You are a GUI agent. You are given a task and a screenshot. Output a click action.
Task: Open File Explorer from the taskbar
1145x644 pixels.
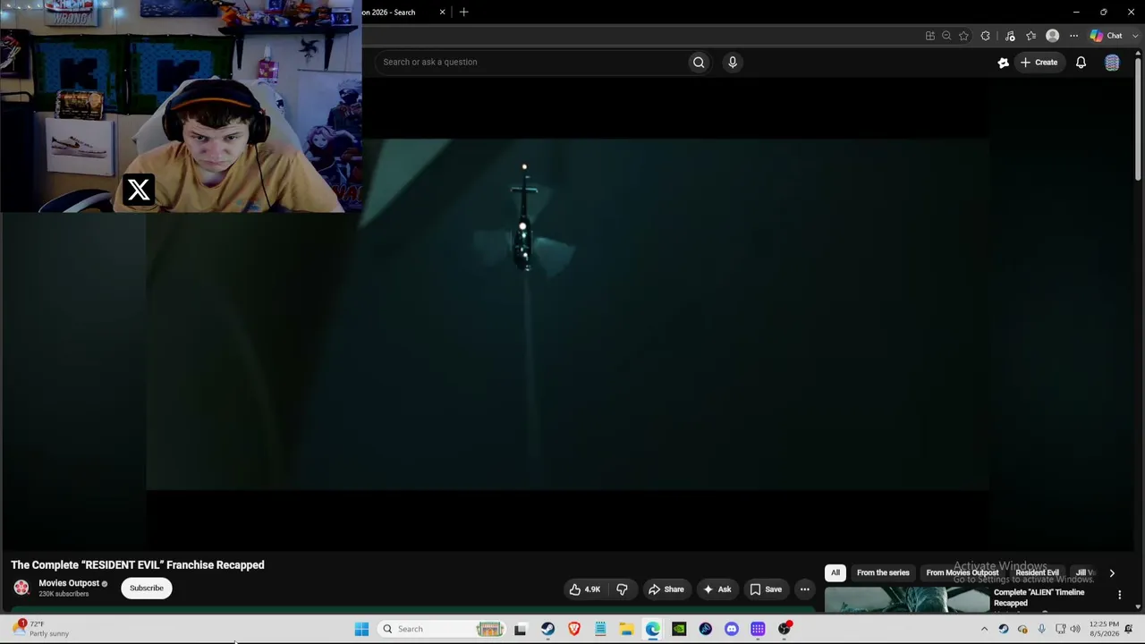coord(626,629)
